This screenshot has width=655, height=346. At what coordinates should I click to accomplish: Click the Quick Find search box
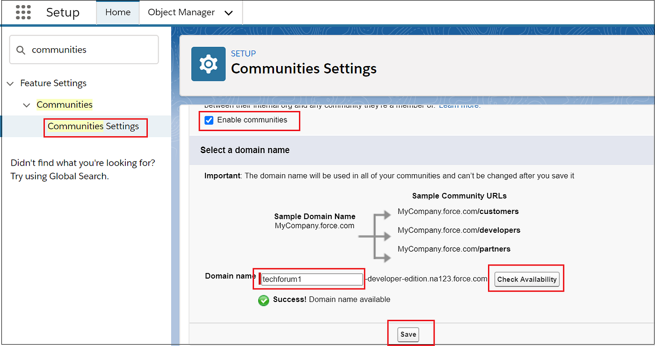pos(83,49)
